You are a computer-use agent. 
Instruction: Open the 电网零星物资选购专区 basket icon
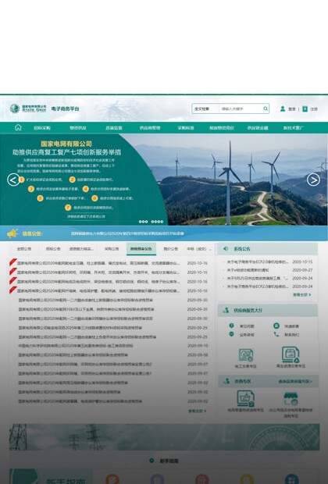tap(245, 398)
